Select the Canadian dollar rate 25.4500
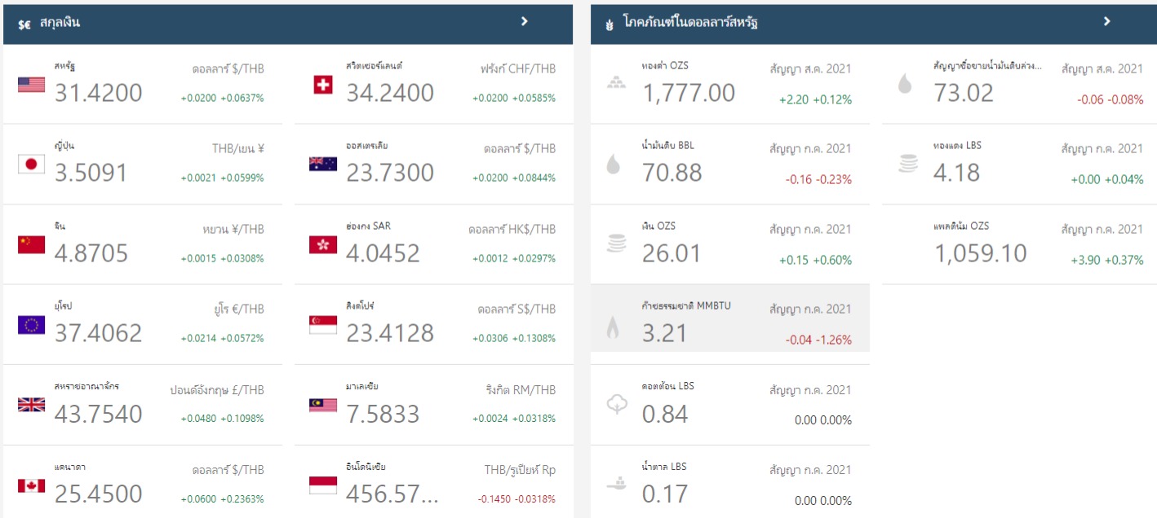Screen dimensions: 1157x518 (x=99, y=493)
